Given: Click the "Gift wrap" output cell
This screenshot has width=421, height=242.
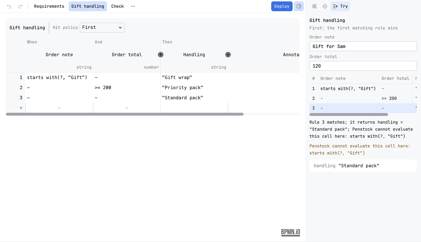Looking at the screenshot, I should (x=194, y=78).
